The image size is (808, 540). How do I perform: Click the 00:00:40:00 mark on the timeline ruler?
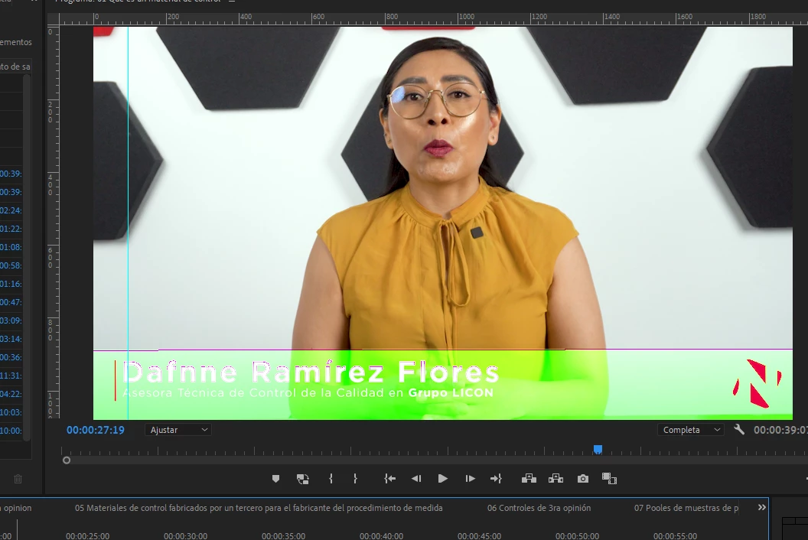click(381, 536)
